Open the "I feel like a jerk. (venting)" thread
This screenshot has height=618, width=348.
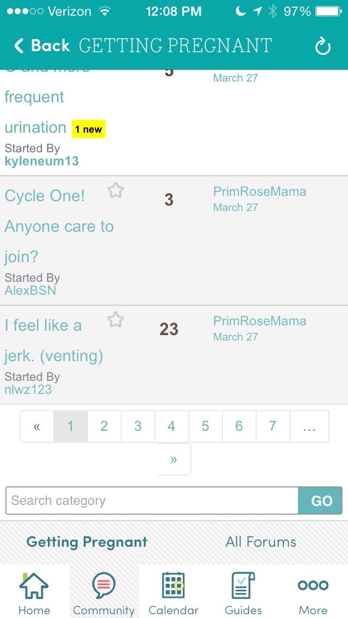click(x=54, y=341)
